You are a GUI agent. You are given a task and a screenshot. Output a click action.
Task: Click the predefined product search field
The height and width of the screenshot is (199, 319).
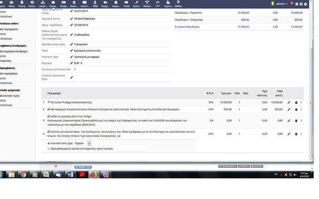[129, 149]
